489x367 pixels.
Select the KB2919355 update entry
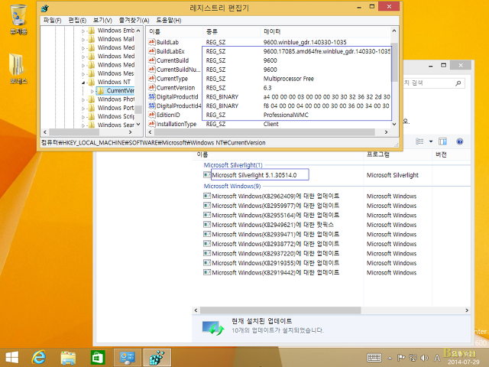[x=271, y=263]
